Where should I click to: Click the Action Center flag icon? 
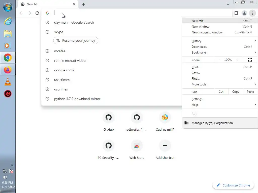point(11,171)
